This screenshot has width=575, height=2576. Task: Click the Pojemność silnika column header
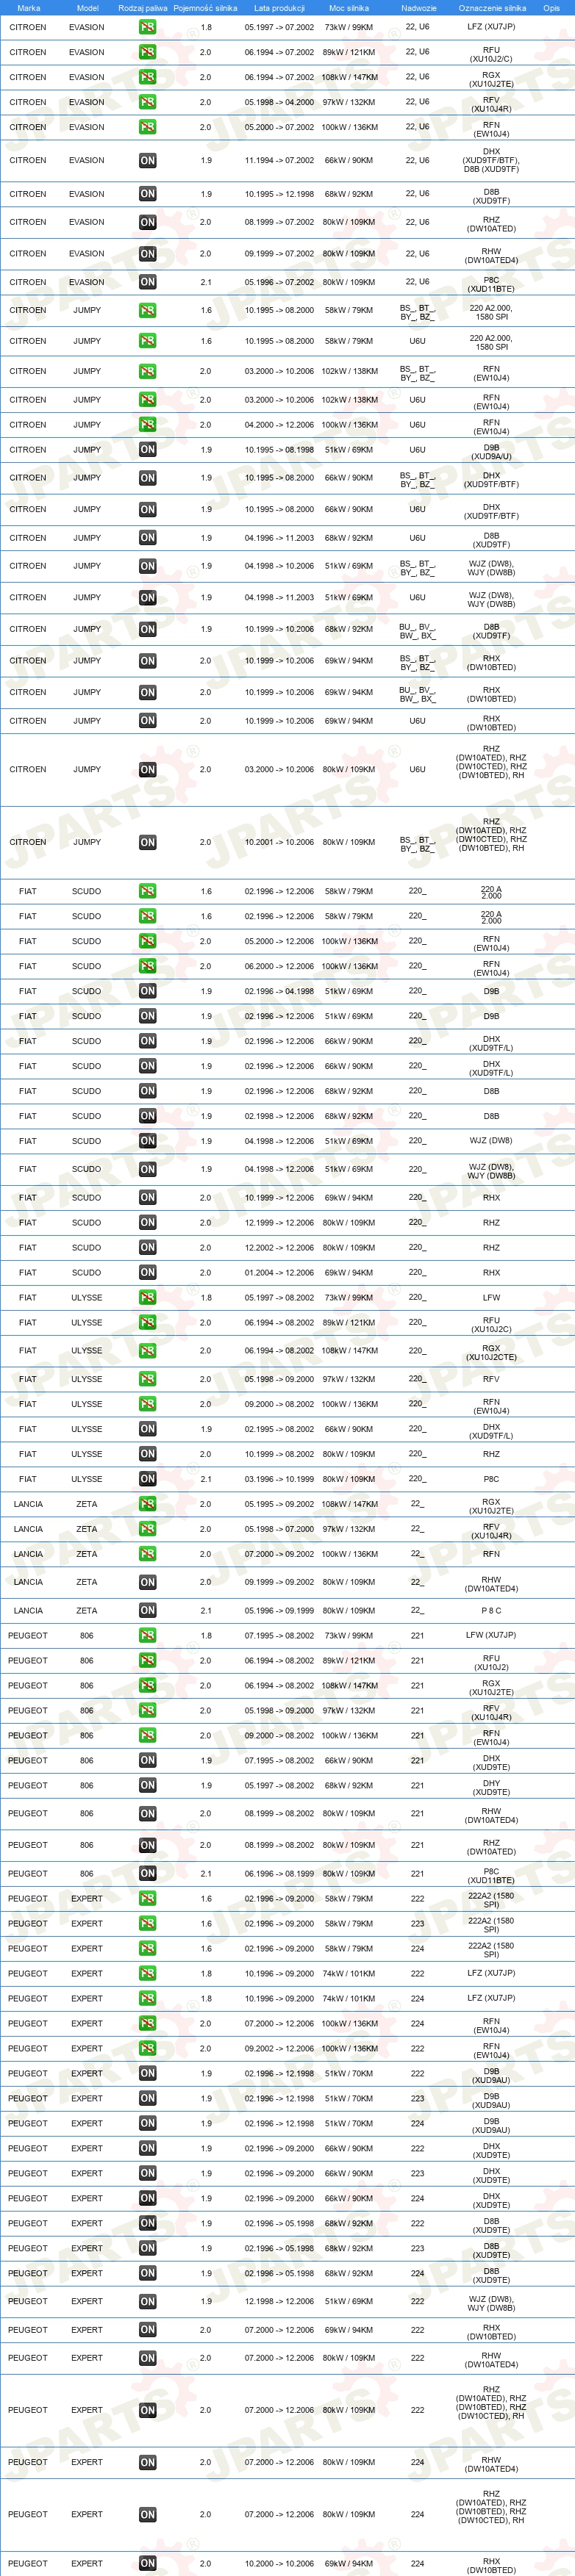[205, 8]
